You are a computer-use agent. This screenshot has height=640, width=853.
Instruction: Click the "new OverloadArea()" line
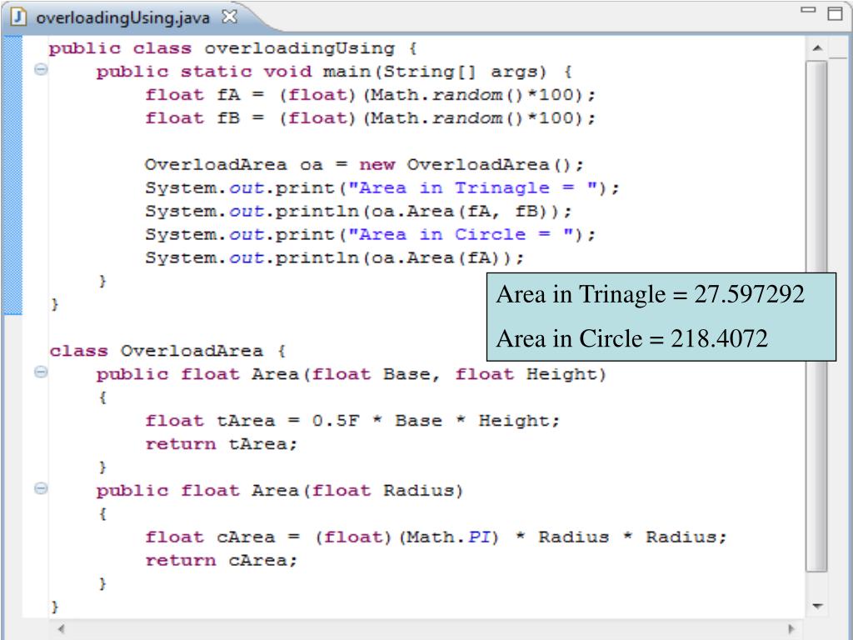tap(365, 164)
